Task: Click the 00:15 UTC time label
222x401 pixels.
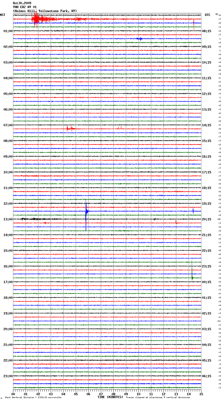Action: pos(207,282)
